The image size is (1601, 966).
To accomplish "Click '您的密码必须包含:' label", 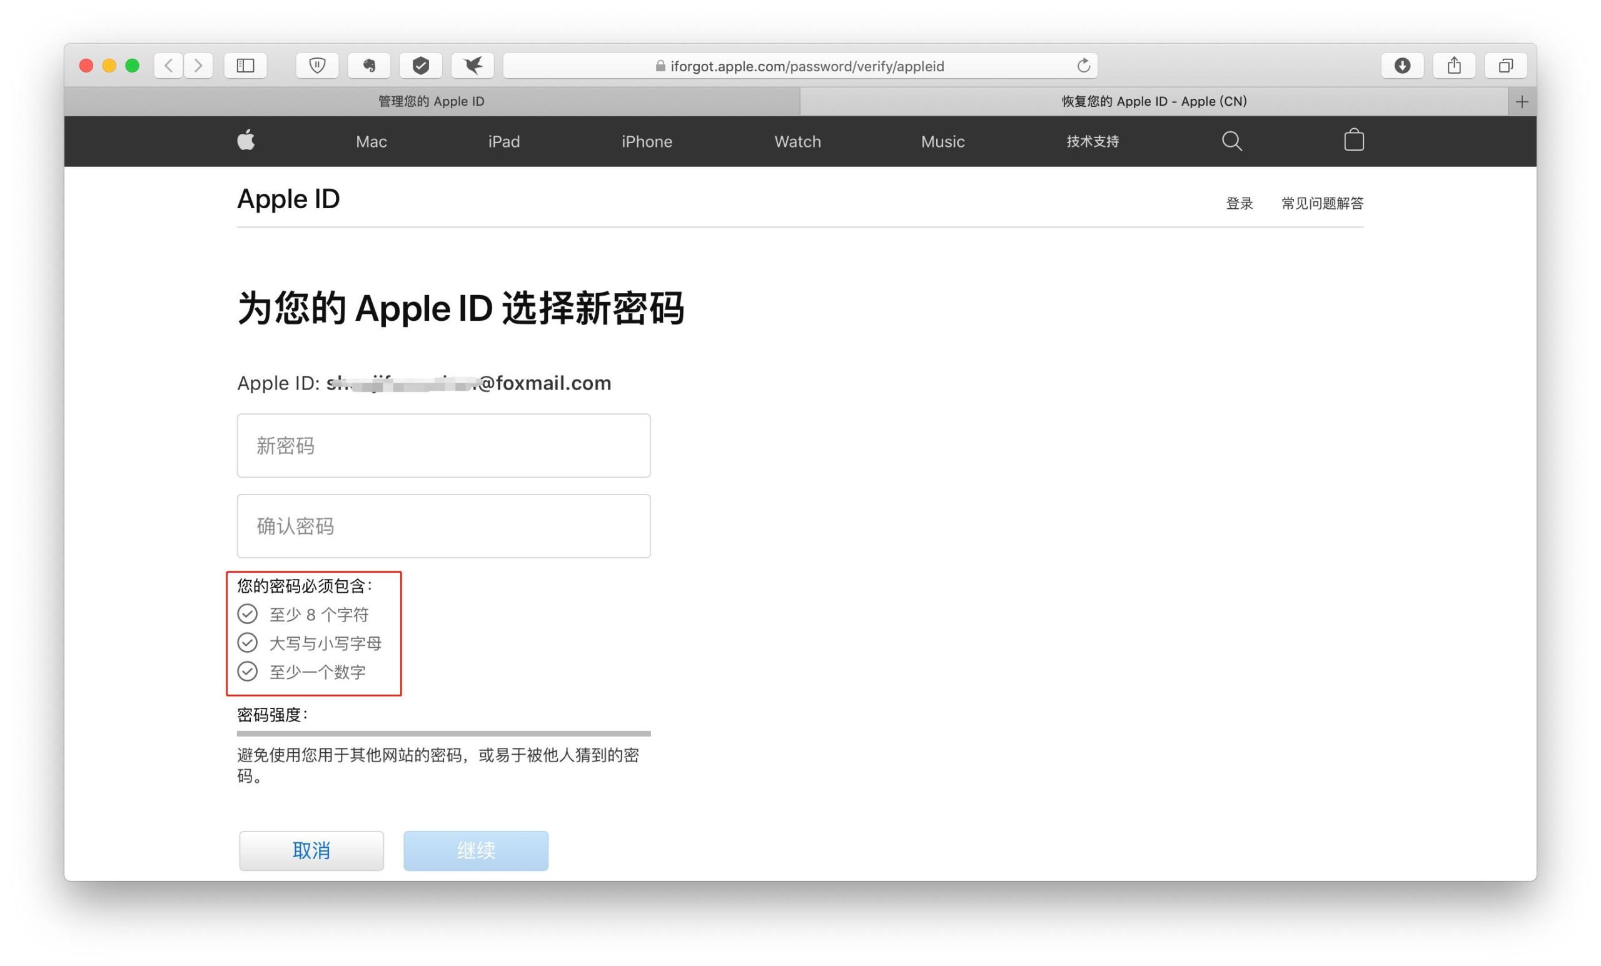I will point(304,586).
